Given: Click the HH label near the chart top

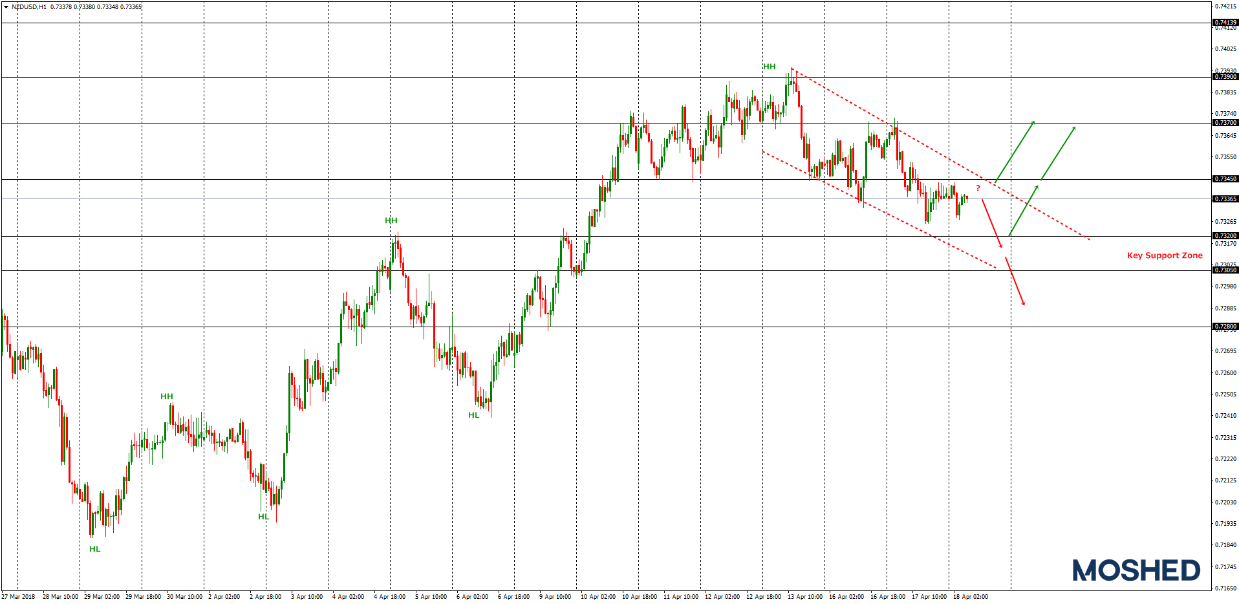Looking at the screenshot, I should pos(768,66).
